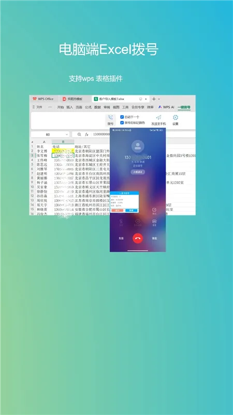
Task: Click the 姓名 header cell
Action: (x=40, y=147)
